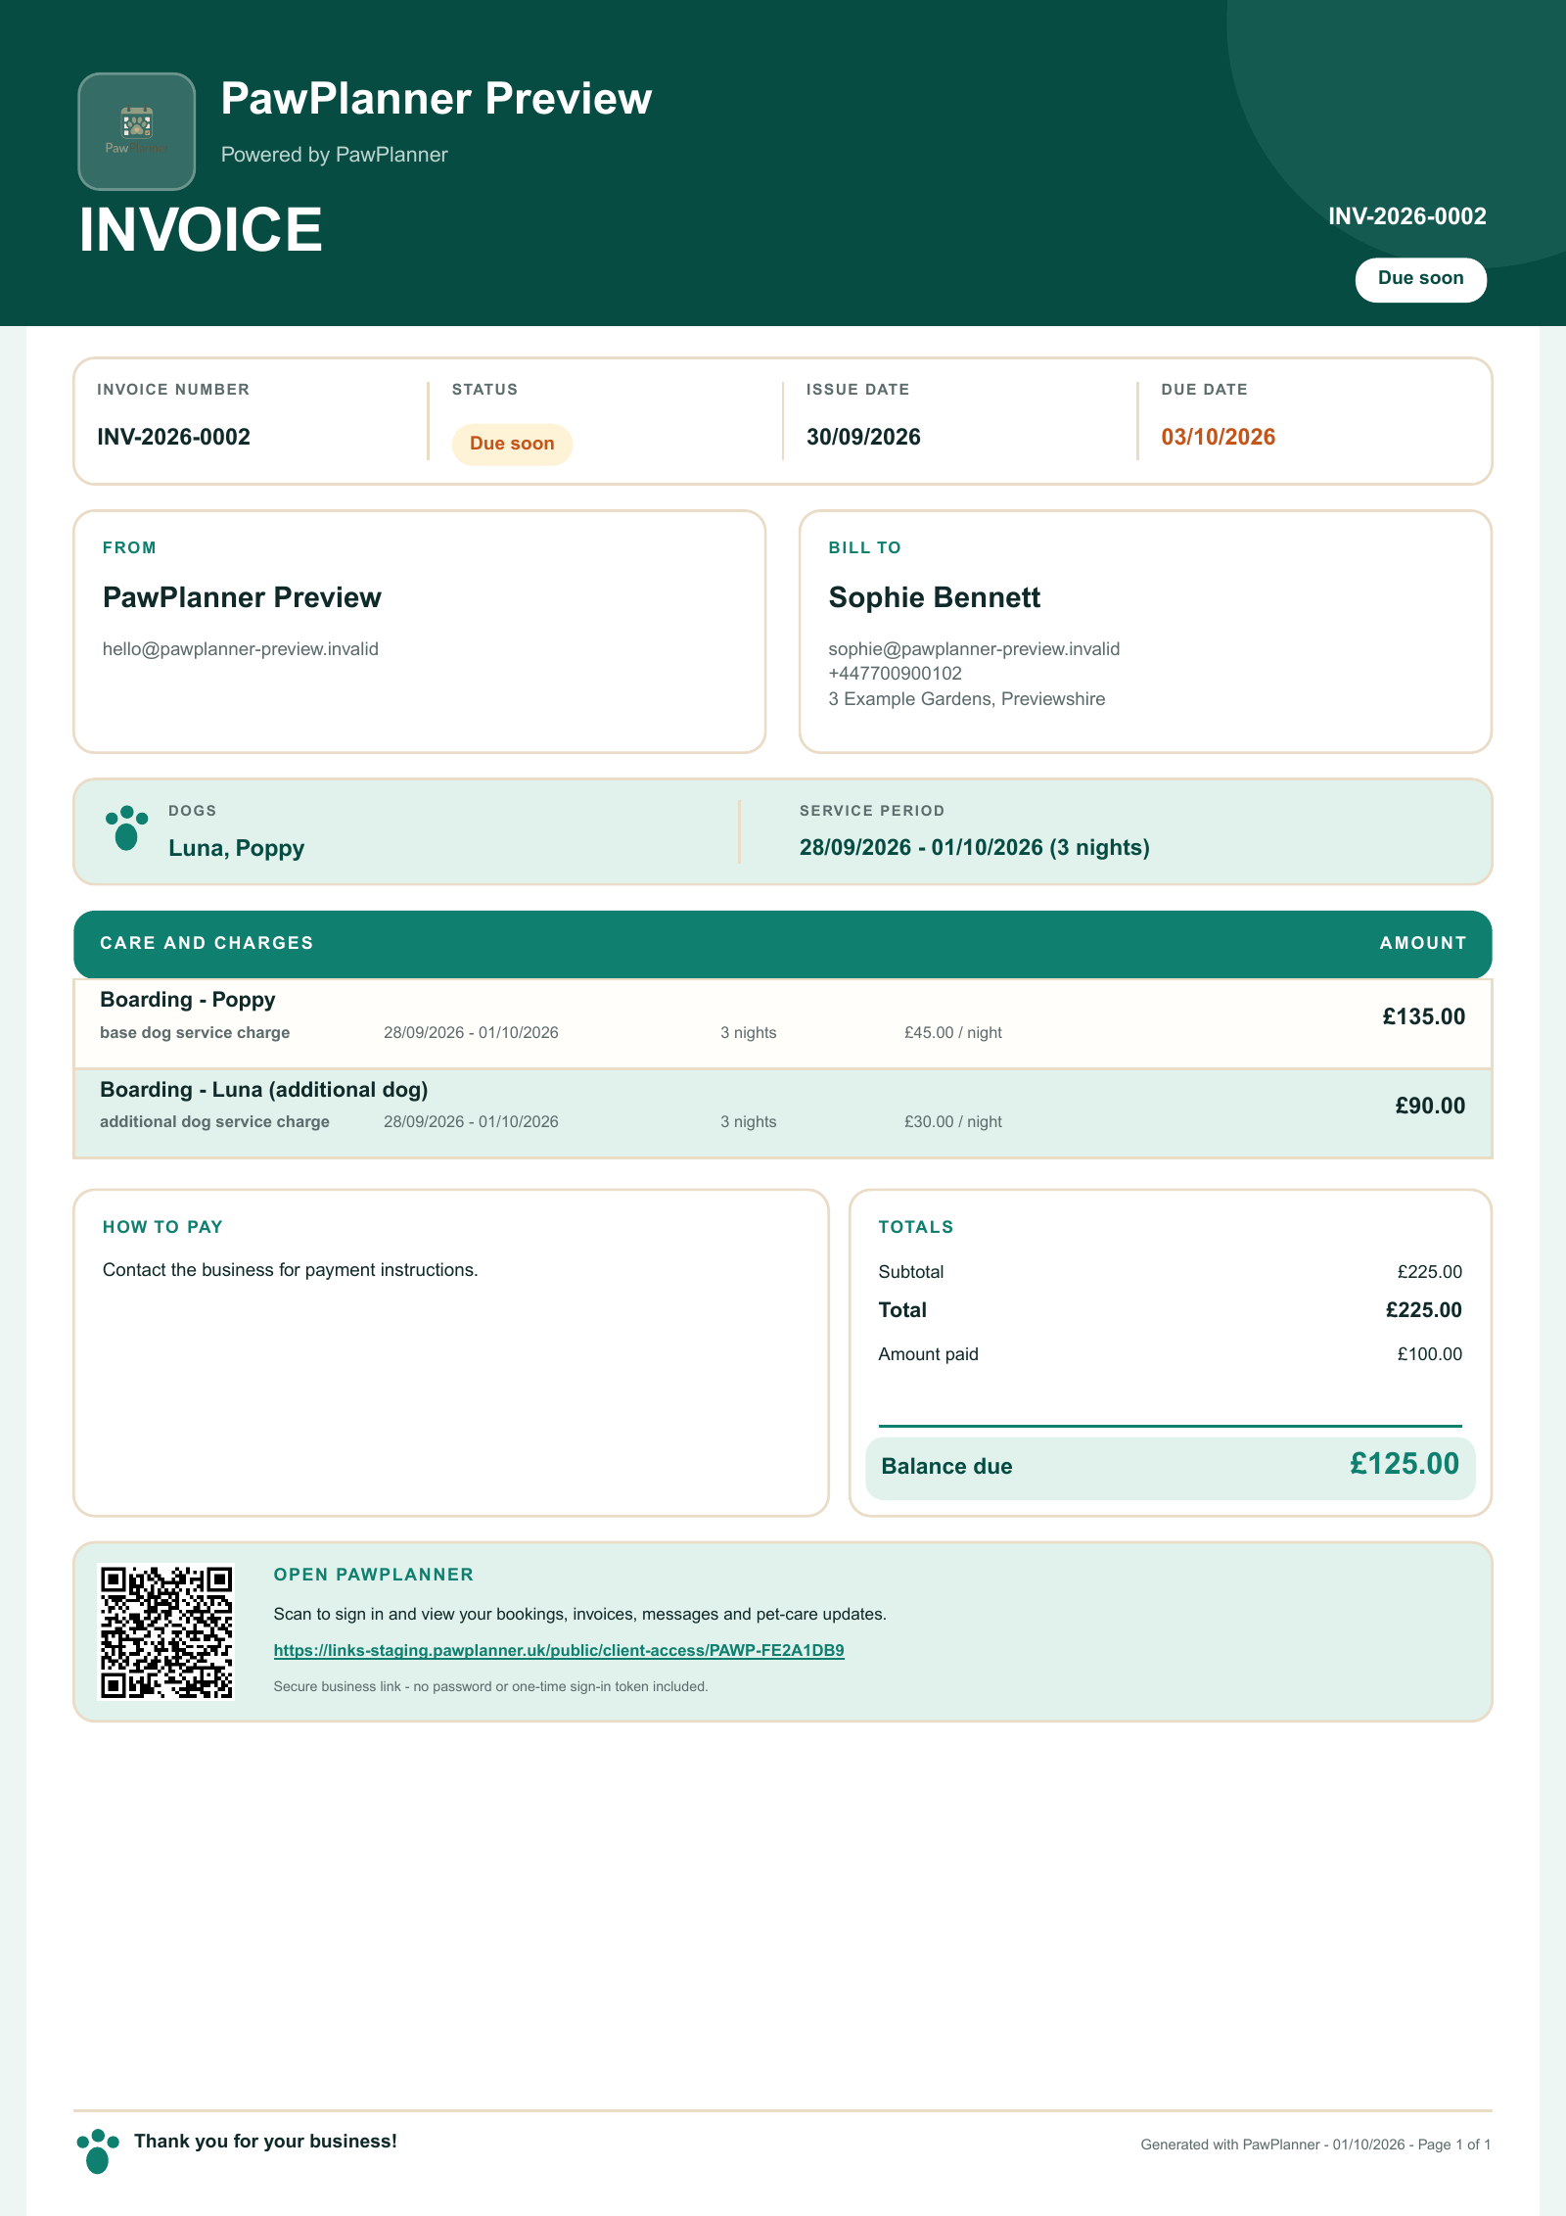This screenshot has height=2216, width=1566.
Task: Select £30.00 / night rate
Action: point(952,1121)
